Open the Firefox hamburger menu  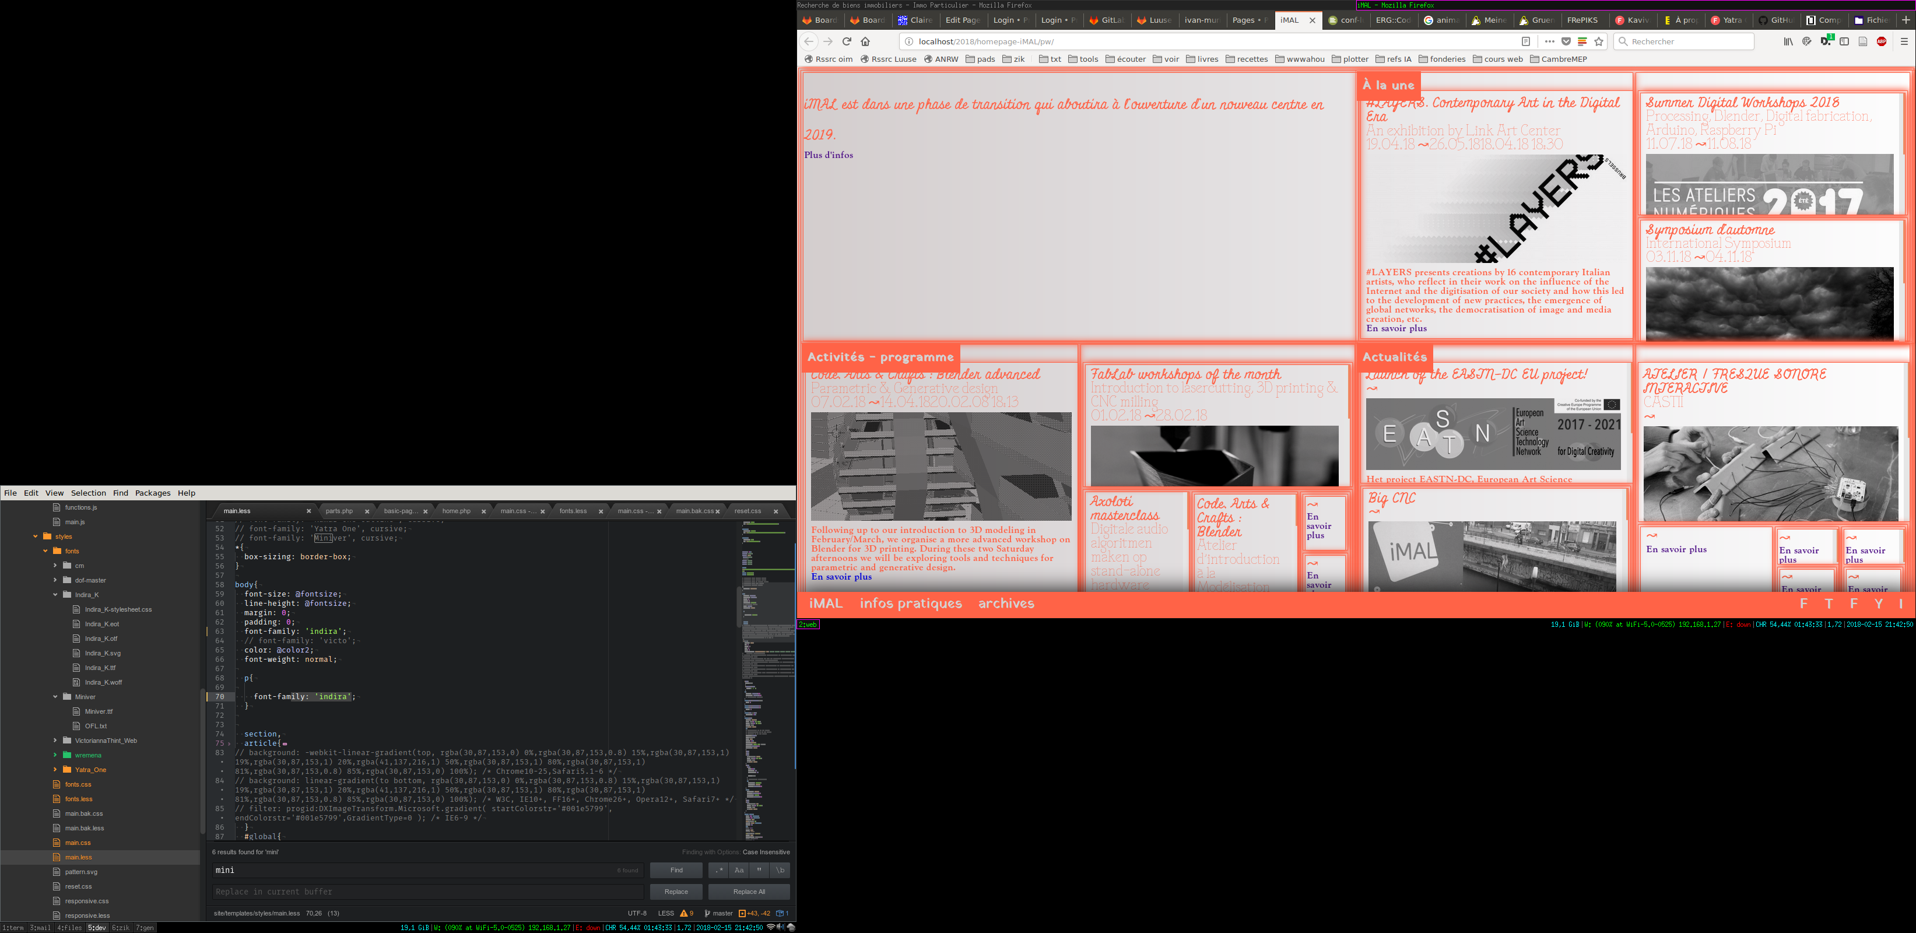tap(1904, 41)
